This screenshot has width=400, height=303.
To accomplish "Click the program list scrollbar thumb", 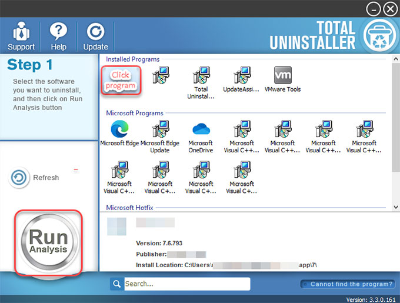I will pyautogui.click(x=396, y=117).
